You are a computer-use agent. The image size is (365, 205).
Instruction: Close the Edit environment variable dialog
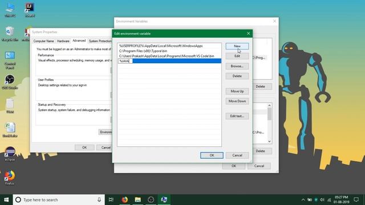249,34
